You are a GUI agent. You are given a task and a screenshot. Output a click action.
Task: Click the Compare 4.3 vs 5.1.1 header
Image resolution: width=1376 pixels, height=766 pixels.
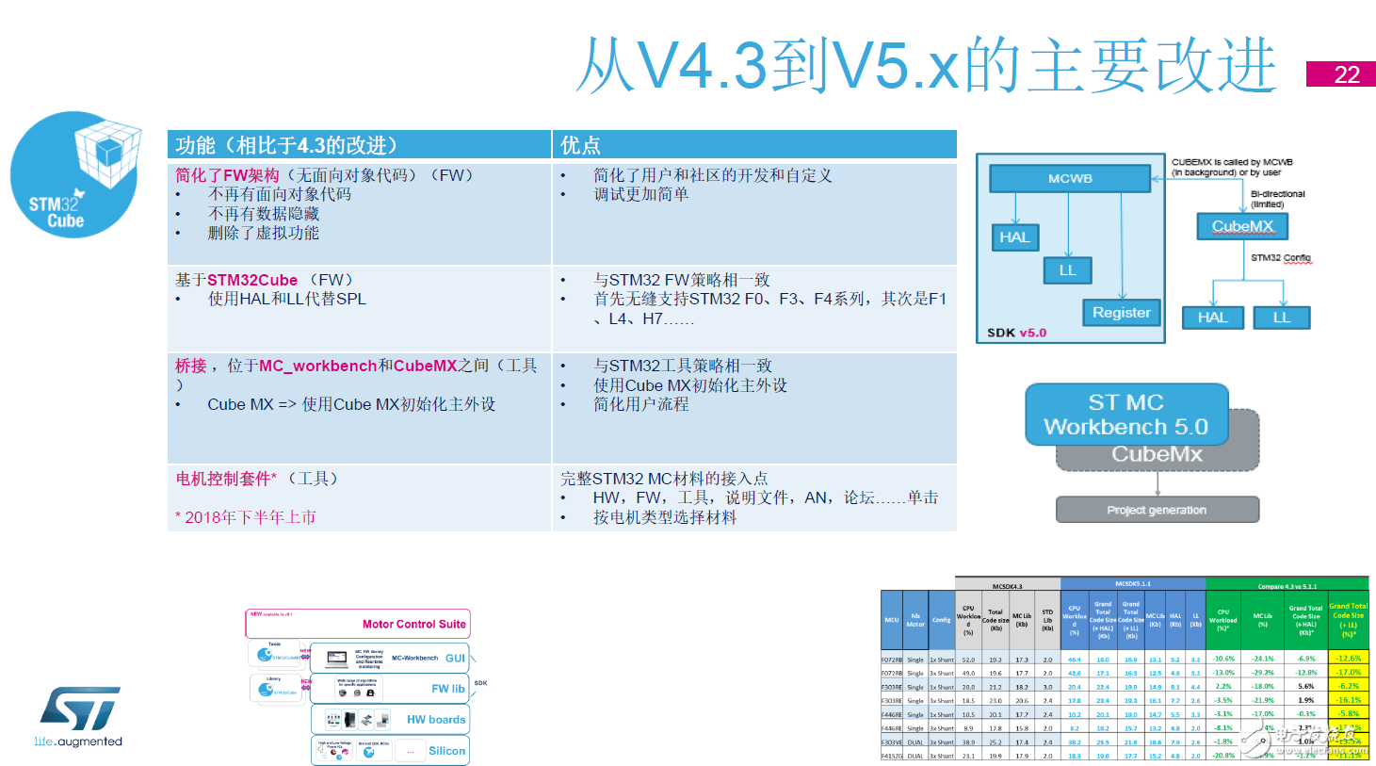(x=1287, y=585)
